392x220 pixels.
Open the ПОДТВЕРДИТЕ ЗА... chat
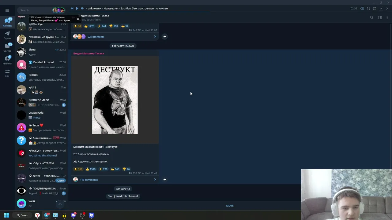click(x=41, y=191)
